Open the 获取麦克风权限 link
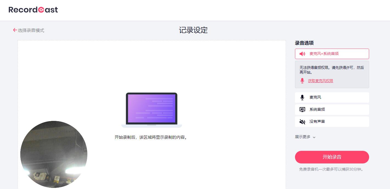 [x=320, y=81]
